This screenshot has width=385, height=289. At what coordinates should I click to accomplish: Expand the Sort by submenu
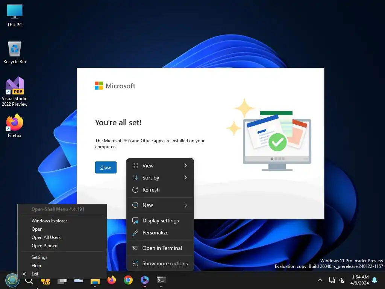(x=160, y=178)
